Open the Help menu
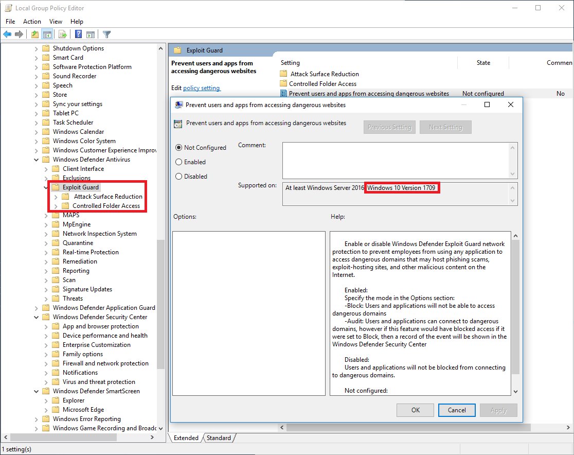Viewport: 574px width, 455px height. pyautogui.click(x=77, y=22)
